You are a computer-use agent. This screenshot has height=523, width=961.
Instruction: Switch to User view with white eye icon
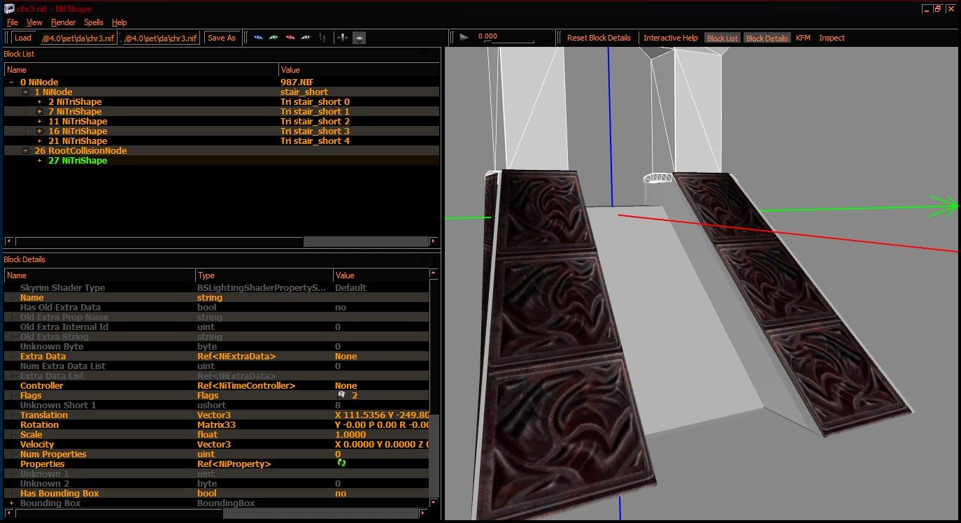pos(306,38)
